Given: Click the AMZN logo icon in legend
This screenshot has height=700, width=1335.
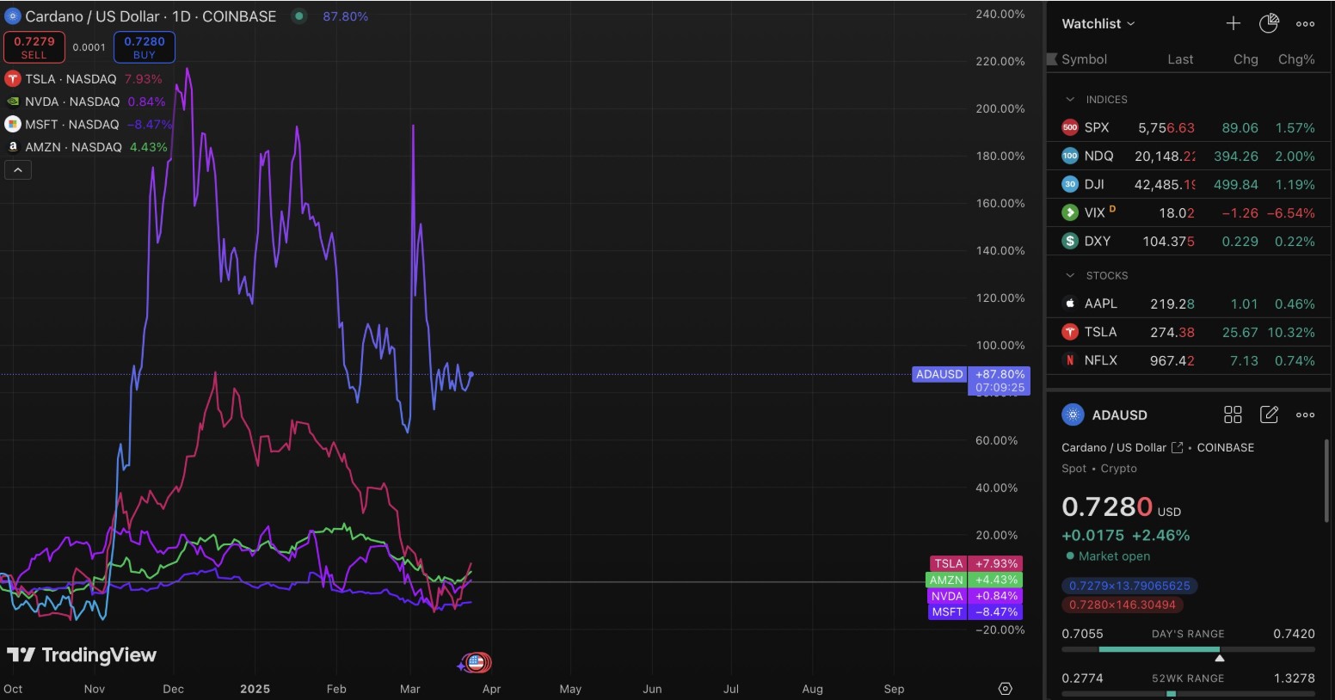Looking at the screenshot, I should point(12,147).
